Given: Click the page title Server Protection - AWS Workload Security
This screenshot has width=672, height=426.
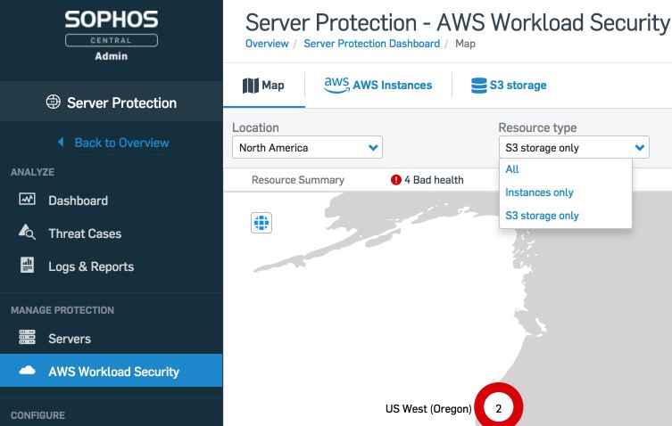Looking at the screenshot, I should coord(458,22).
